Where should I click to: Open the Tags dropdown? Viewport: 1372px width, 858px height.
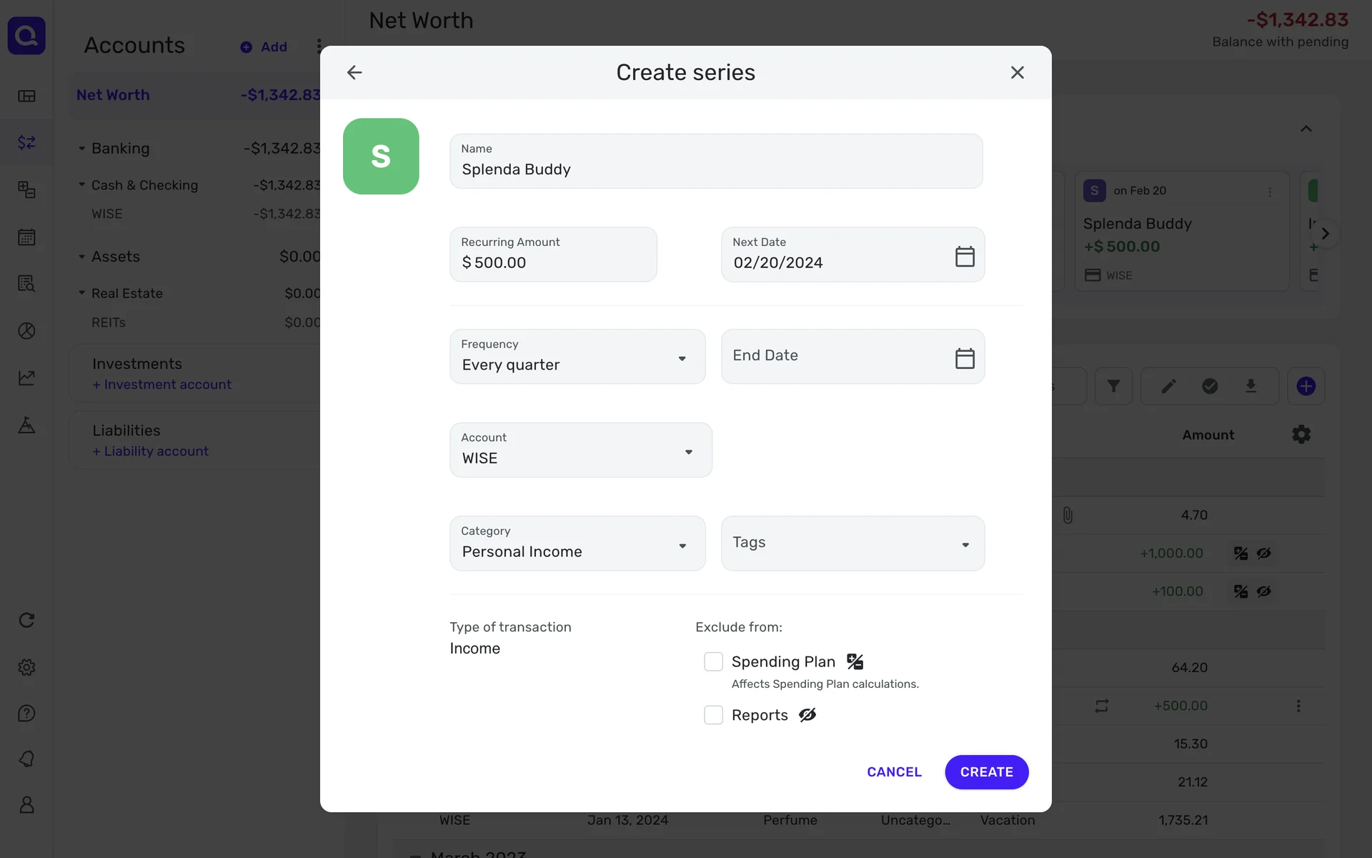click(852, 543)
